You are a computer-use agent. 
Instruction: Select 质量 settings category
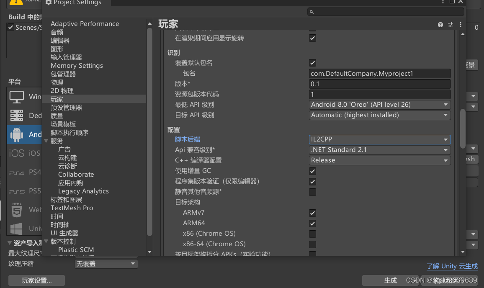coord(57,116)
